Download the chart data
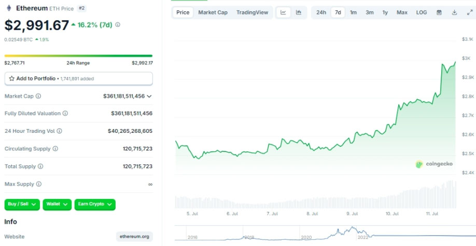 point(454,12)
